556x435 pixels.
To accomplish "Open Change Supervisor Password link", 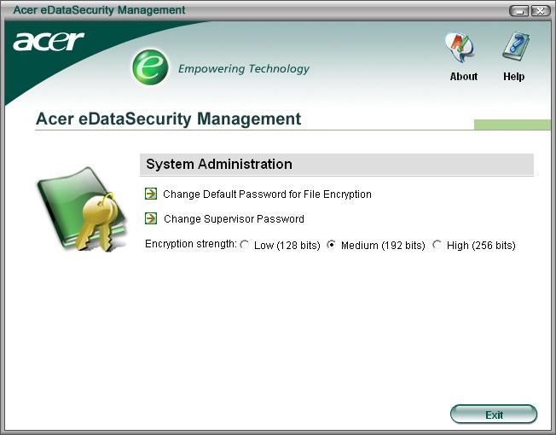I will 234,218.
